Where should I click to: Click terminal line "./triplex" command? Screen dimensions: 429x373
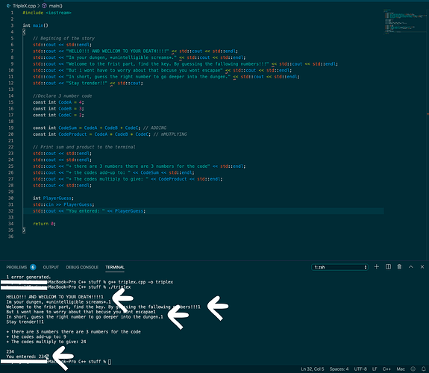119,287
